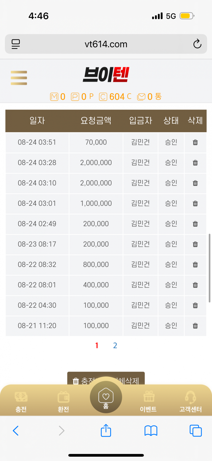Tap the Safari back arrow
This screenshot has height=461, width=212.
point(16,431)
